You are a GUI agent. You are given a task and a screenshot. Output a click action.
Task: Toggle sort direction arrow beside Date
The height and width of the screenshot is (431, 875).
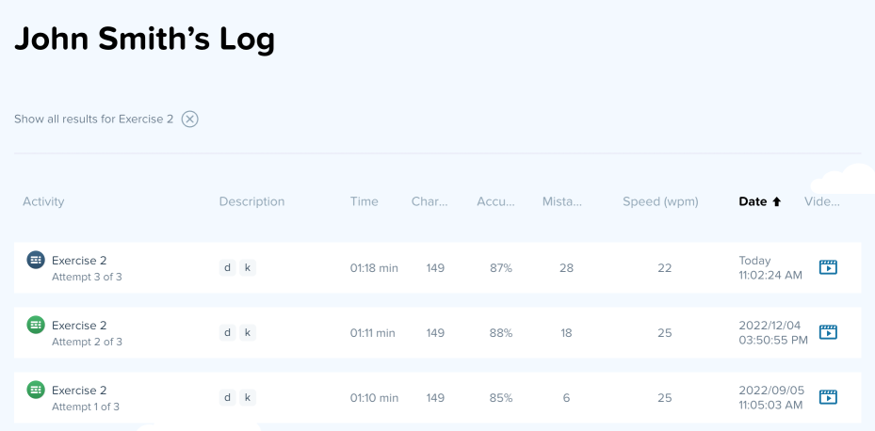[x=777, y=201]
